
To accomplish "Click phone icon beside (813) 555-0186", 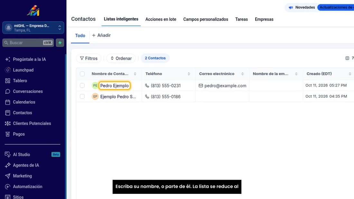I will pos(147,97).
